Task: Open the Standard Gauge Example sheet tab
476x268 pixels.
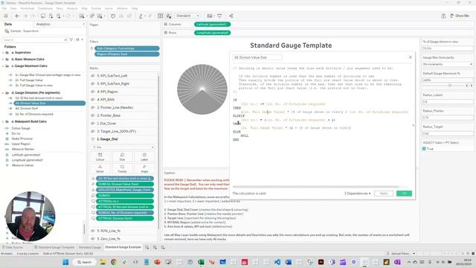Action: (x=123, y=247)
